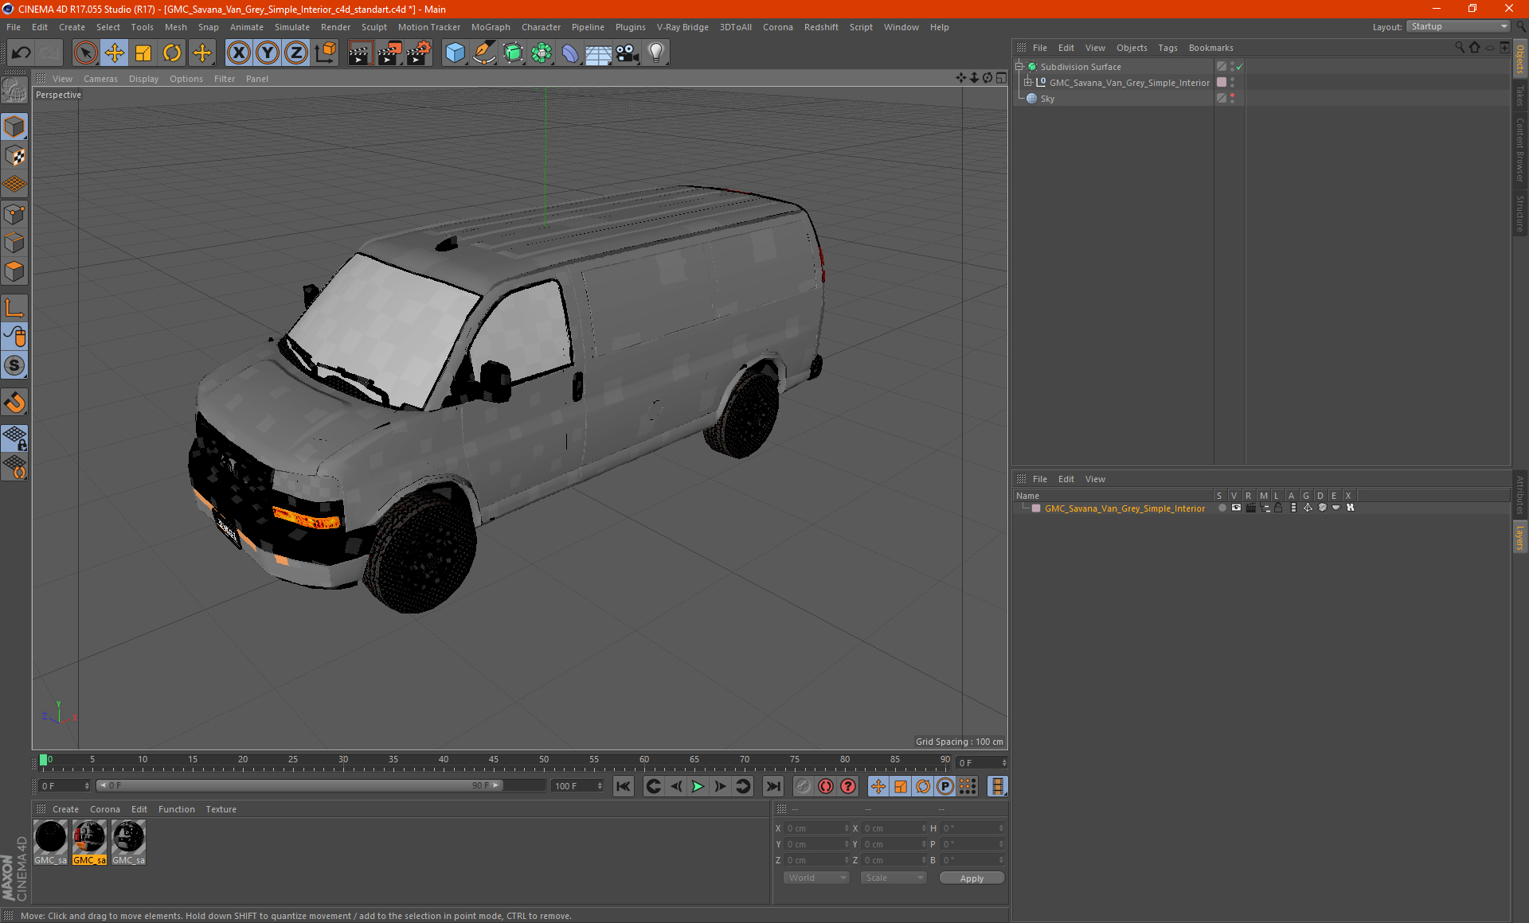Screen dimensions: 1529x923
Task: Toggle the Z axis lock
Action: pos(296,53)
